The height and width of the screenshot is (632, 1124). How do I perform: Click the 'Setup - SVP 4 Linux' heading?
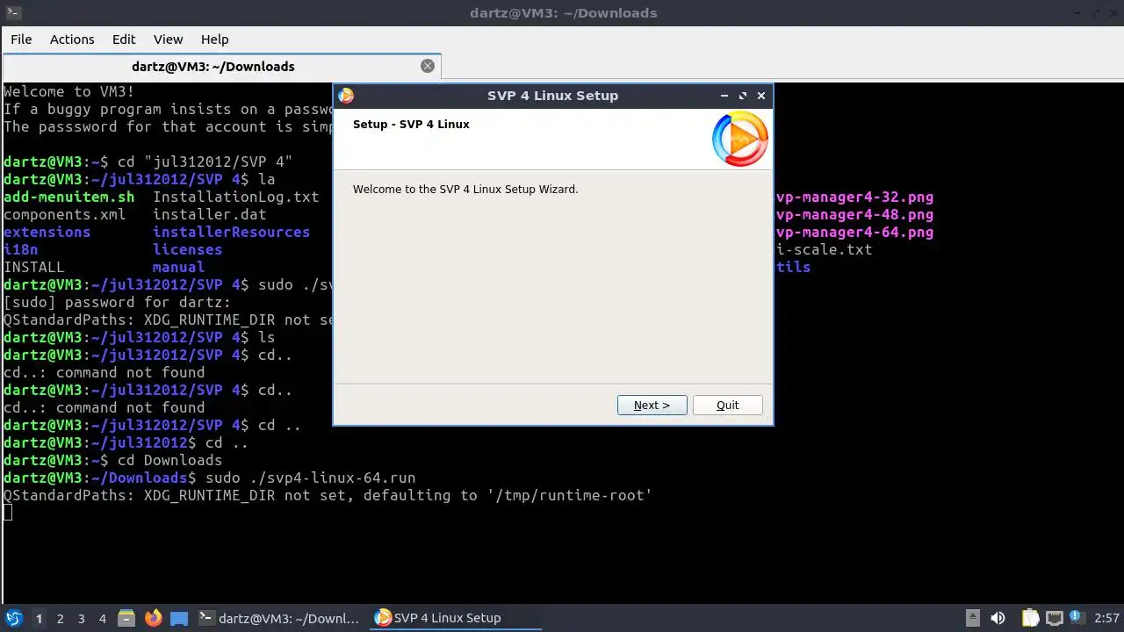coord(411,124)
